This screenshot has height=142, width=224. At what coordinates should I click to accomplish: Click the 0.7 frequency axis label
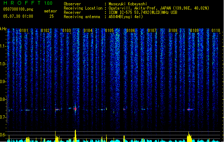pos(3,117)
